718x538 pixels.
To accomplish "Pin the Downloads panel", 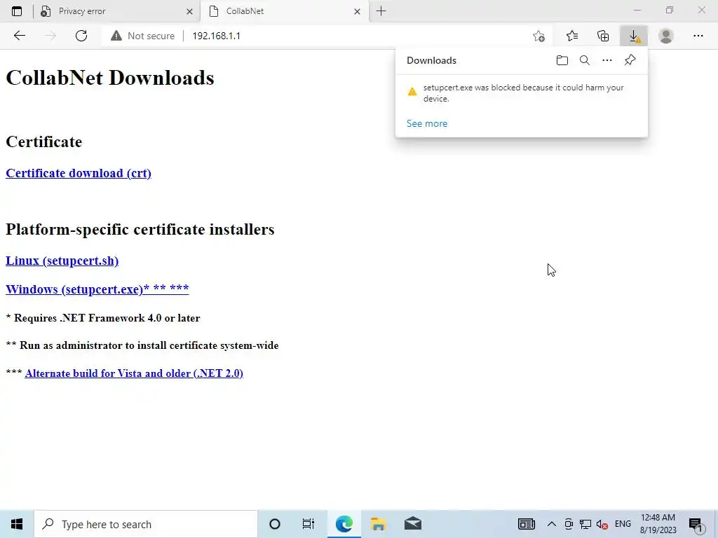I will [630, 60].
